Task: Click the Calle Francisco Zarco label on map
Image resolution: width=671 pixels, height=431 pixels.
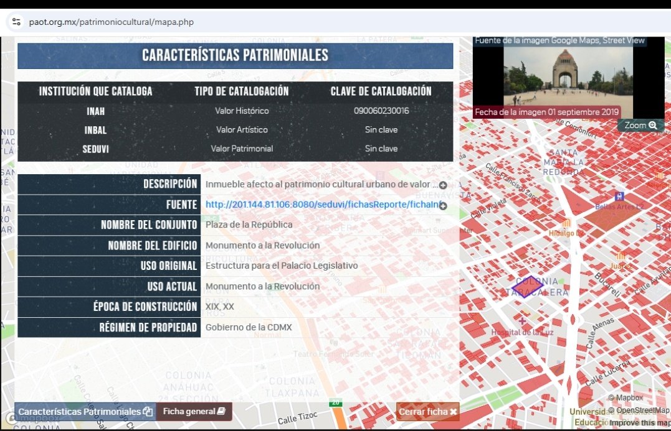Action: pos(512,182)
